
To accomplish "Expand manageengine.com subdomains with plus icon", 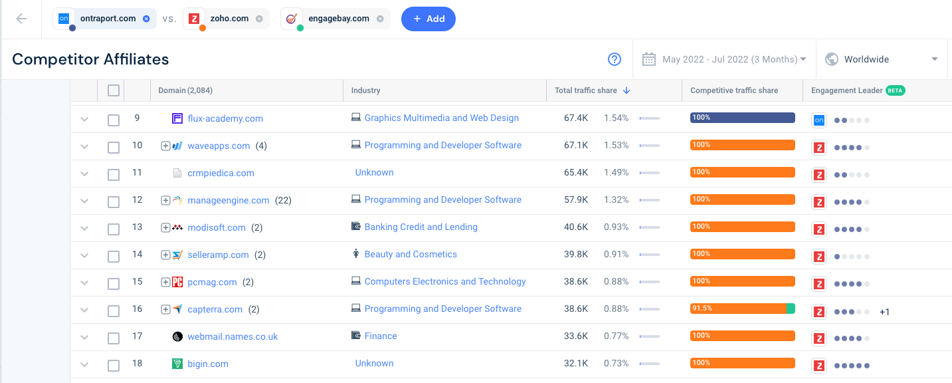I will pyautogui.click(x=165, y=200).
